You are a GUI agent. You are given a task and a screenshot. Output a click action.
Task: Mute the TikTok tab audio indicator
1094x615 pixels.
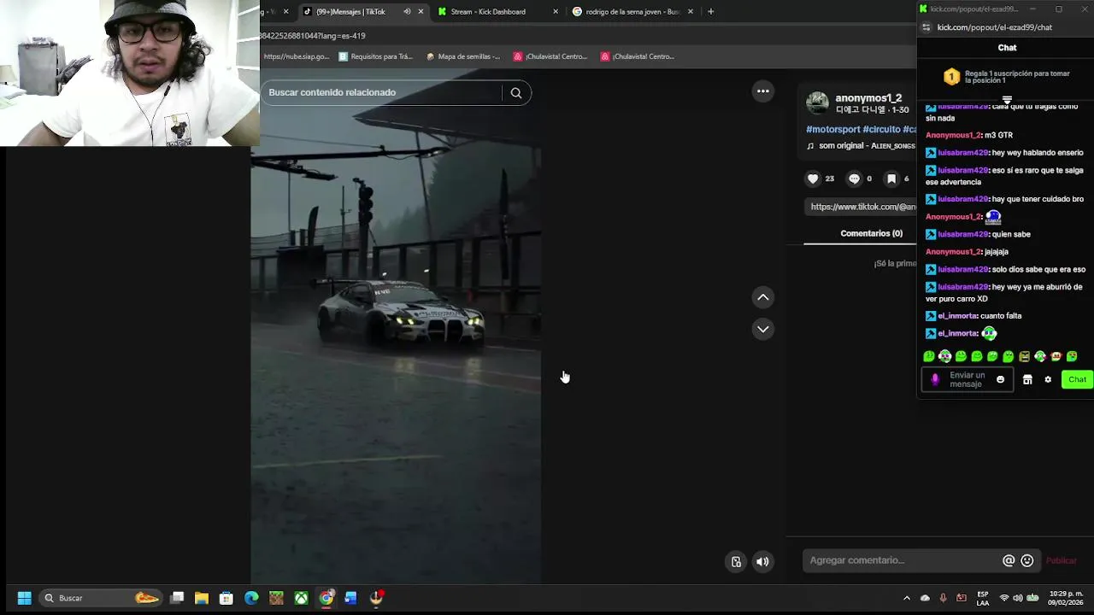click(407, 12)
